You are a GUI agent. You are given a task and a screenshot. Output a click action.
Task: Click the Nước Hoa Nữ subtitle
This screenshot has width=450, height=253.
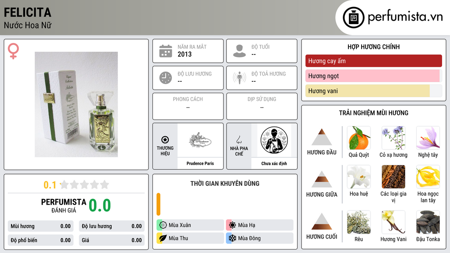(28, 25)
